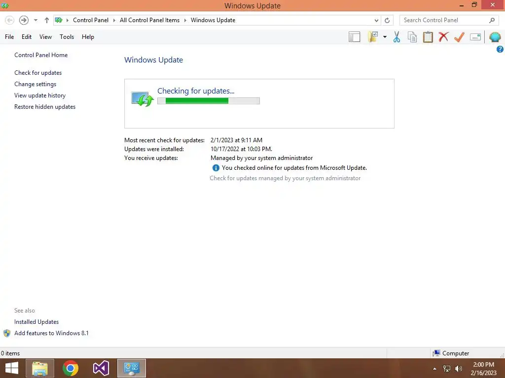This screenshot has height=378, width=505.
Task: Open File Explorer from taskbar
Action: click(40, 368)
